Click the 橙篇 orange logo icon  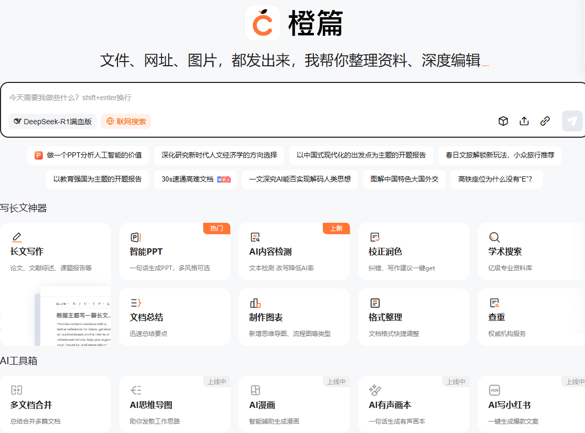click(263, 23)
